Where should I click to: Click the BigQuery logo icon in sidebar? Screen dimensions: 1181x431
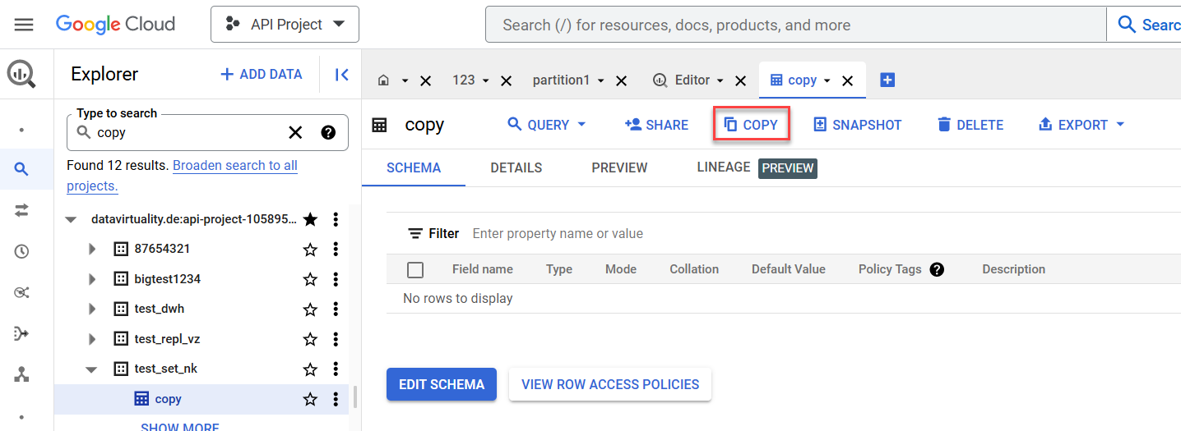point(21,75)
